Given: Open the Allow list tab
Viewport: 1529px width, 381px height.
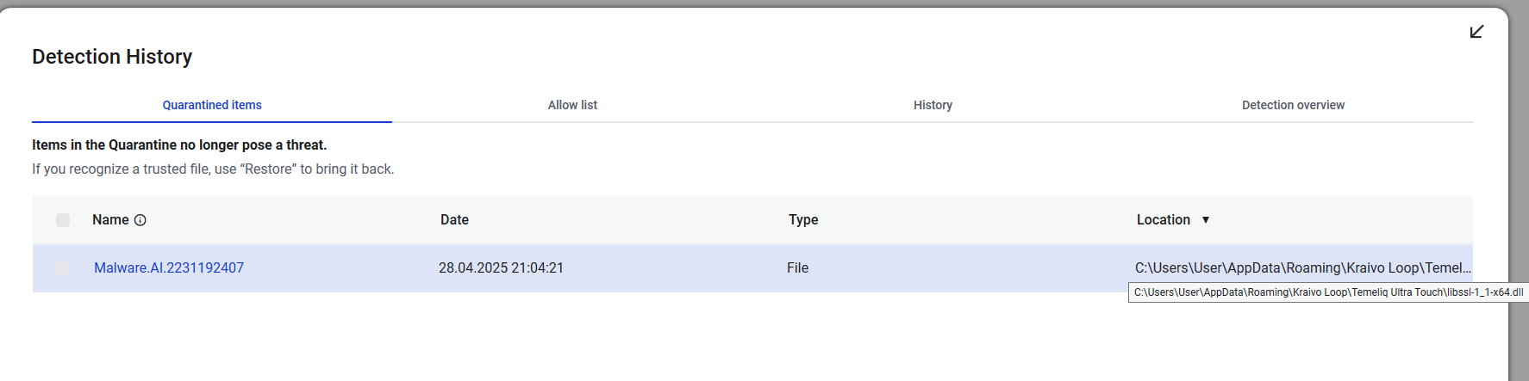Looking at the screenshot, I should [x=572, y=105].
